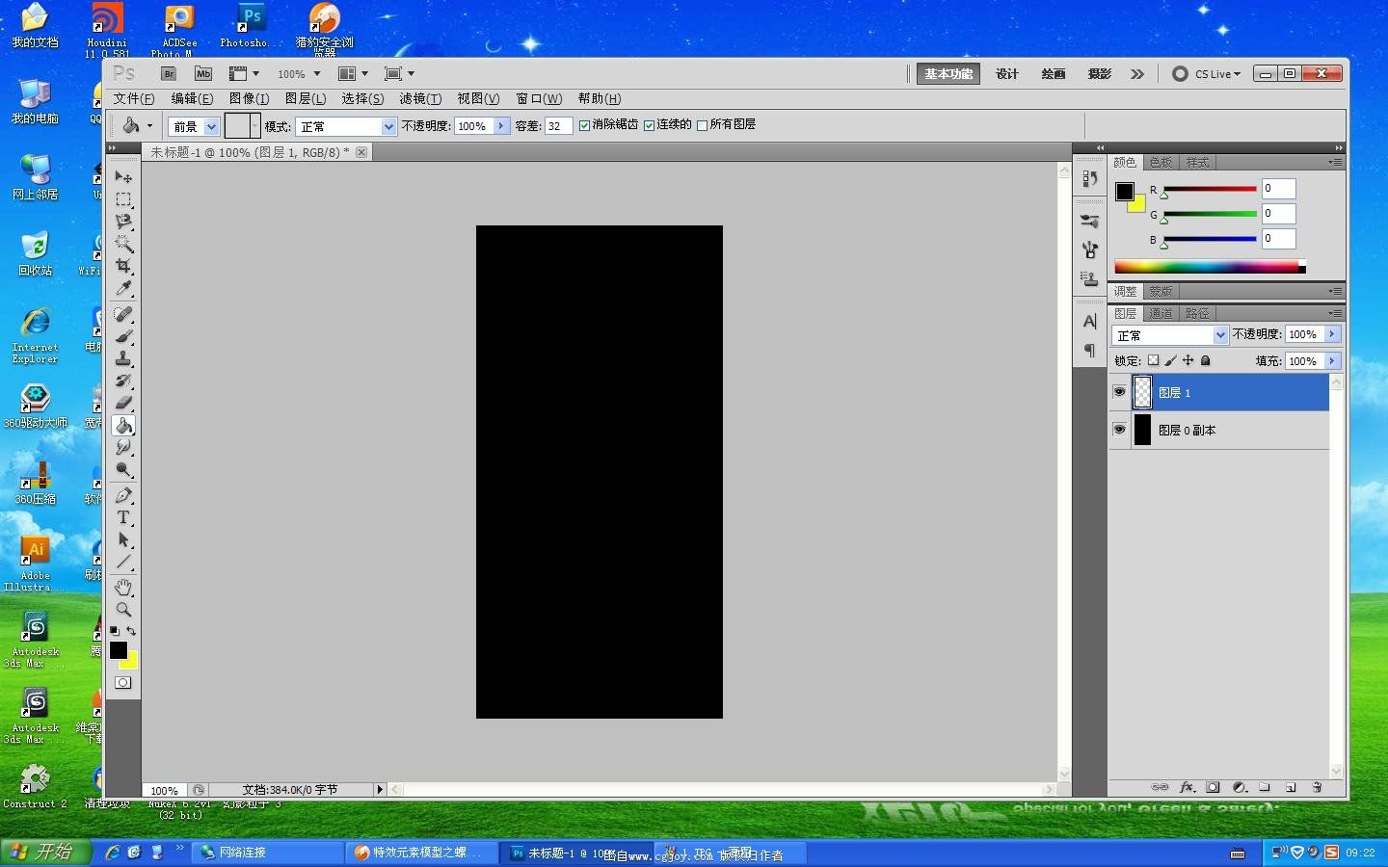Create a new layer group
This screenshot has height=867, width=1388.
tap(1265, 787)
